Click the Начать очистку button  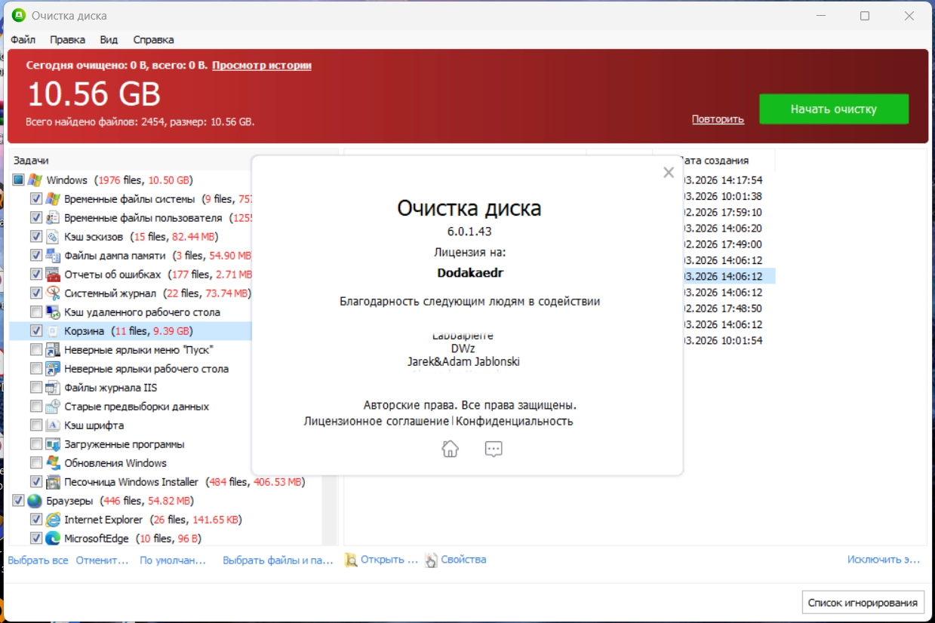click(834, 109)
